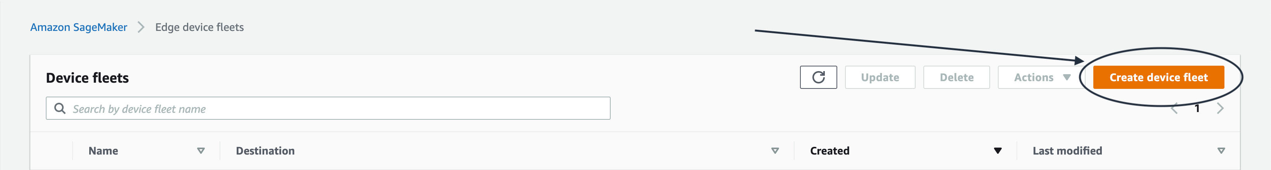Screen dimensions: 1271x170
Task: Go to the previous page chevron
Action: click(1174, 109)
